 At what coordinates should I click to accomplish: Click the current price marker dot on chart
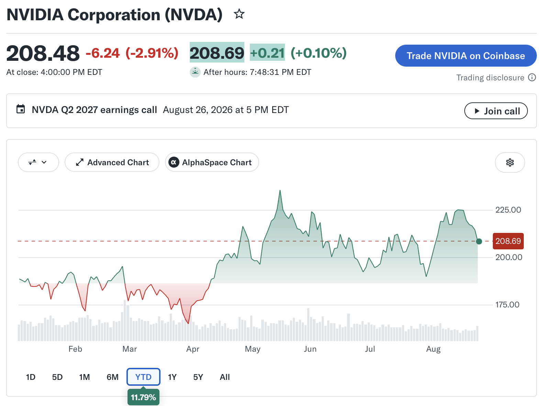click(x=479, y=241)
